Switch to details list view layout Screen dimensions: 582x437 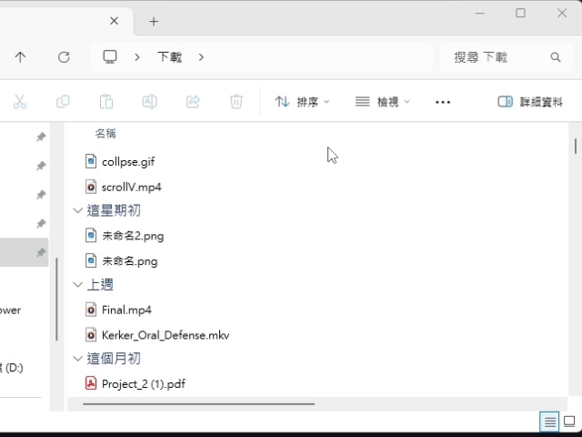549,422
